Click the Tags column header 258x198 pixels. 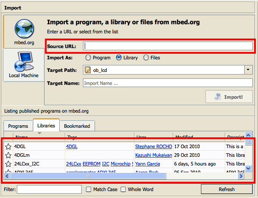100,136
